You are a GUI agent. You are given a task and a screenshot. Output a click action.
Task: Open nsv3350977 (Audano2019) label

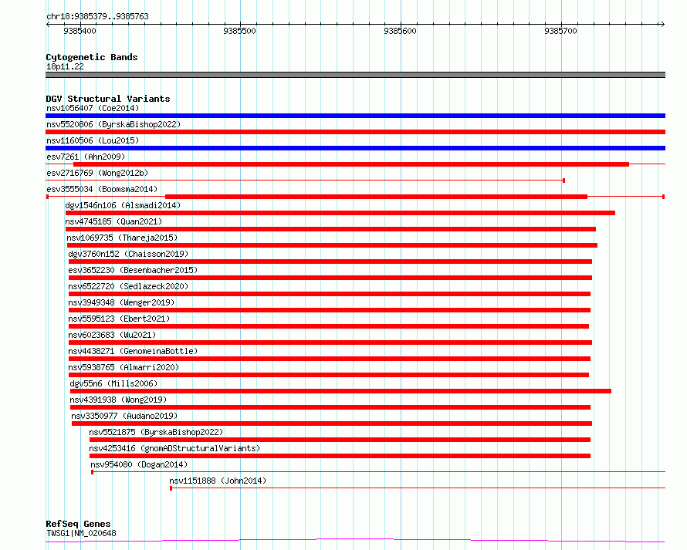tap(124, 416)
